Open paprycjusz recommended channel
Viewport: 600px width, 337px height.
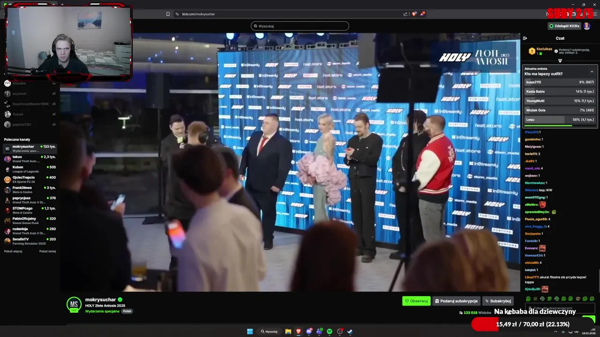coord(30,200)
